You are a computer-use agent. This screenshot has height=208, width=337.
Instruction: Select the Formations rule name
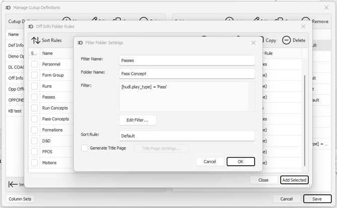(x=52, y=130)
